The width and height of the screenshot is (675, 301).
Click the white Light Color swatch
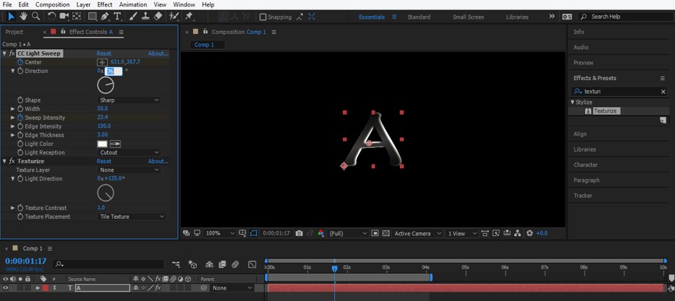tap(102, 144)
